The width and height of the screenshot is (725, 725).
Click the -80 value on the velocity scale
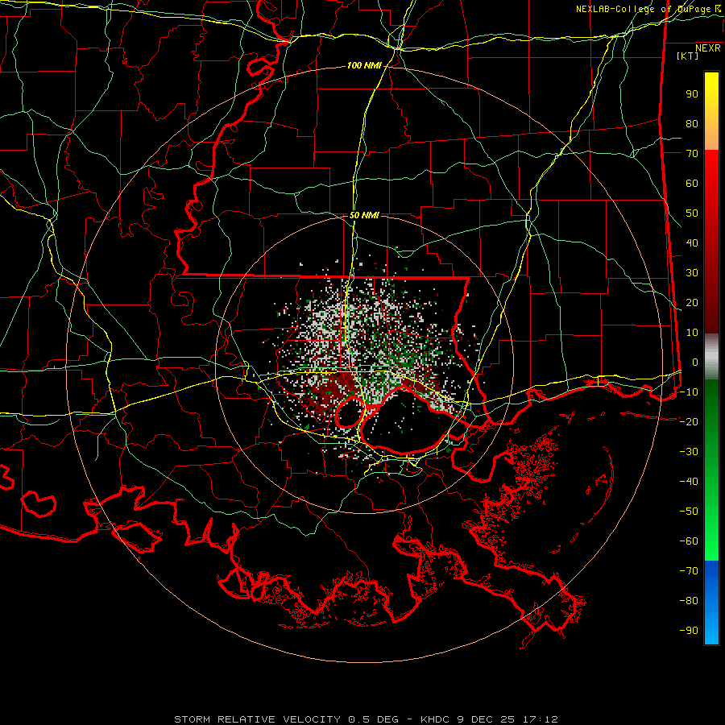tap(689, 601)
